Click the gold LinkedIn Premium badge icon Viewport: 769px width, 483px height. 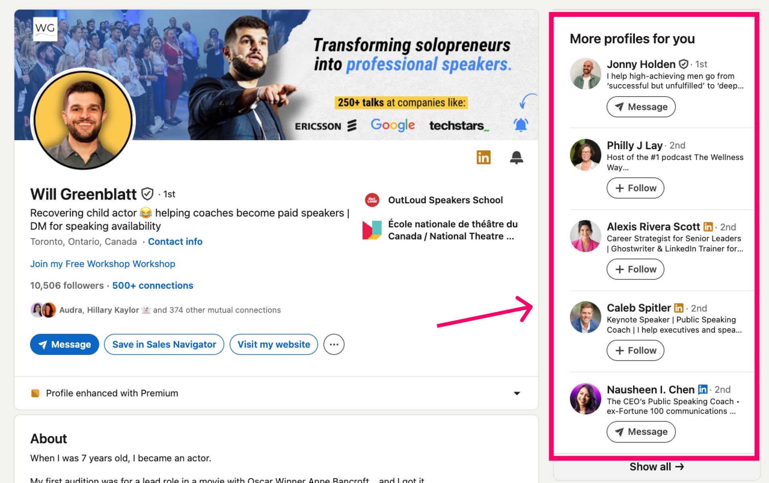(483, 158)
